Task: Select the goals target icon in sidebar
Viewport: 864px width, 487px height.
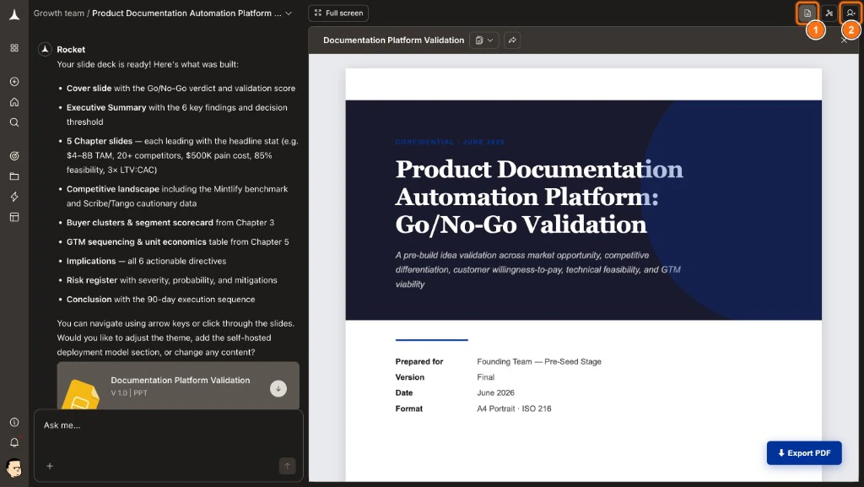Action: point(13,155)
